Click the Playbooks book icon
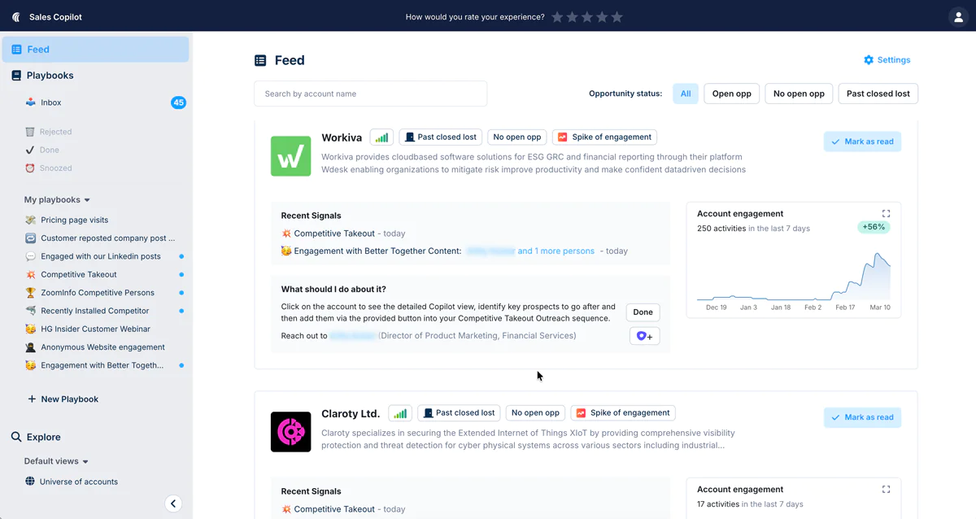Viewport: 976px width, 519px height. (x=16, y=76)
